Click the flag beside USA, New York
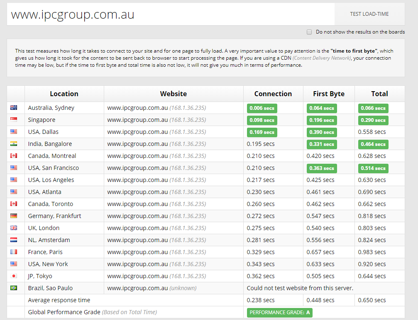 [x=14, y=264]
